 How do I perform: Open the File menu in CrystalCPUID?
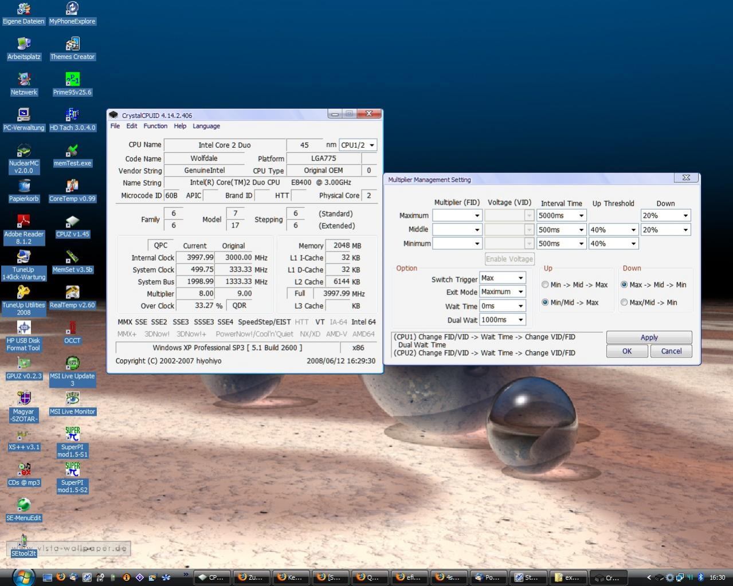click(x=115, y=126)
